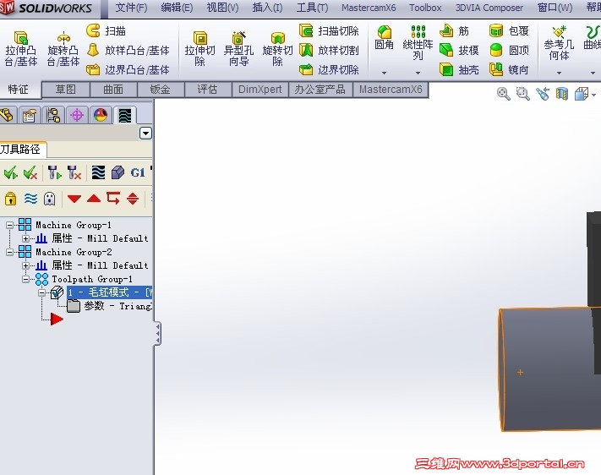This screenshot has height=475, width=601.
Task: Move insert arrow down red triangle
Action: point(74,199)
